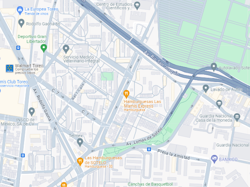
Task: Select the bus stop icon near Presa la Amistad
Action: click(149, 149)
